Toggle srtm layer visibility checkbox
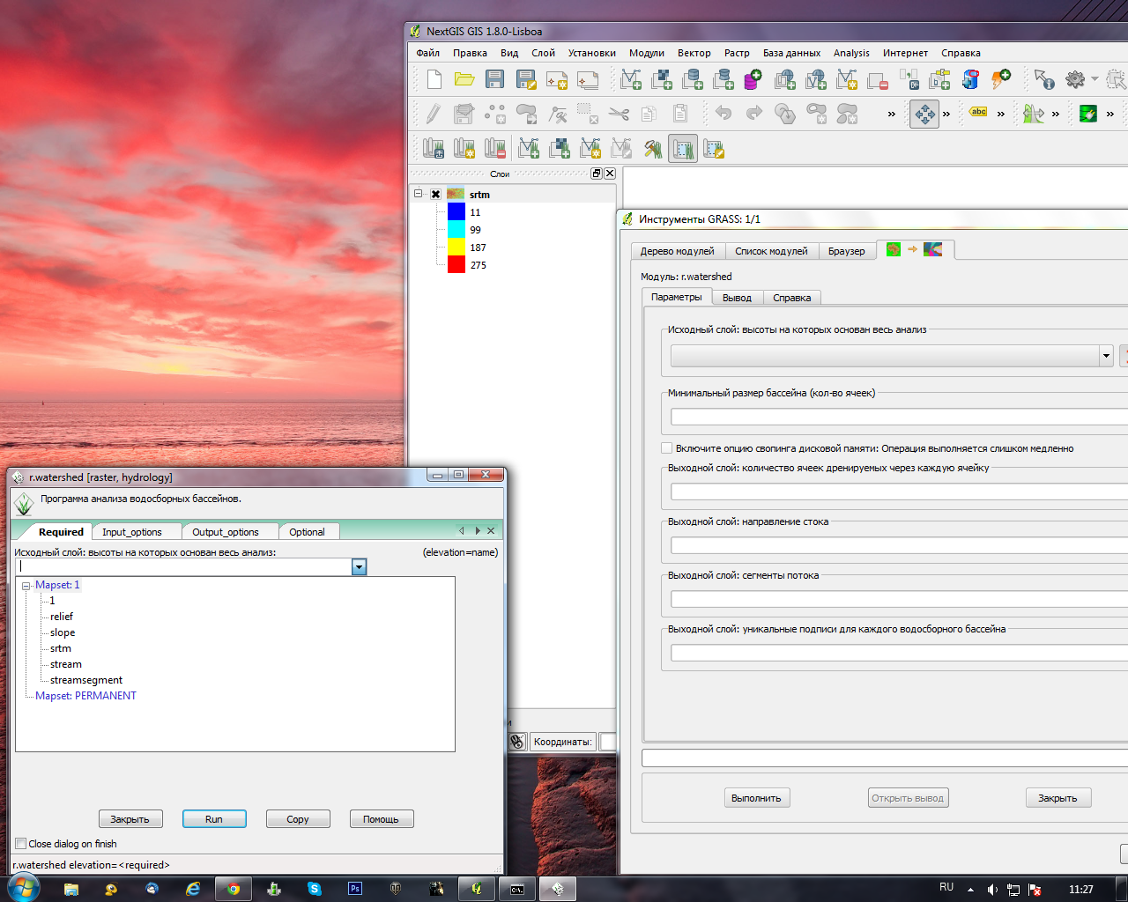Viewport: 1128px width, 902px height. pos(435,195)
